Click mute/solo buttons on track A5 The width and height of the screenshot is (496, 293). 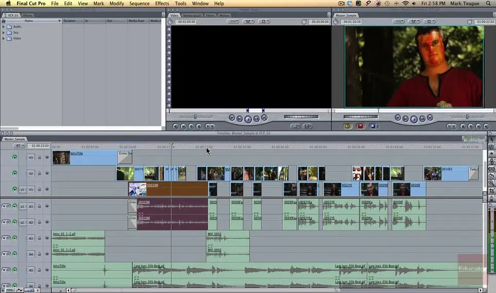[6, 270]
